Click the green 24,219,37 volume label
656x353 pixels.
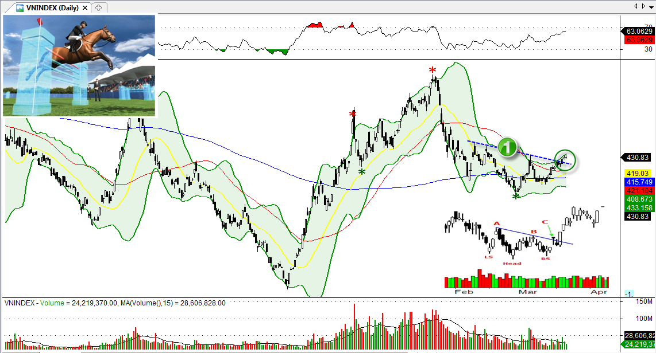[x=638, y=344]
